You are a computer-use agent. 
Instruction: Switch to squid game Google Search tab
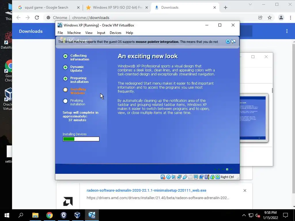47,7
